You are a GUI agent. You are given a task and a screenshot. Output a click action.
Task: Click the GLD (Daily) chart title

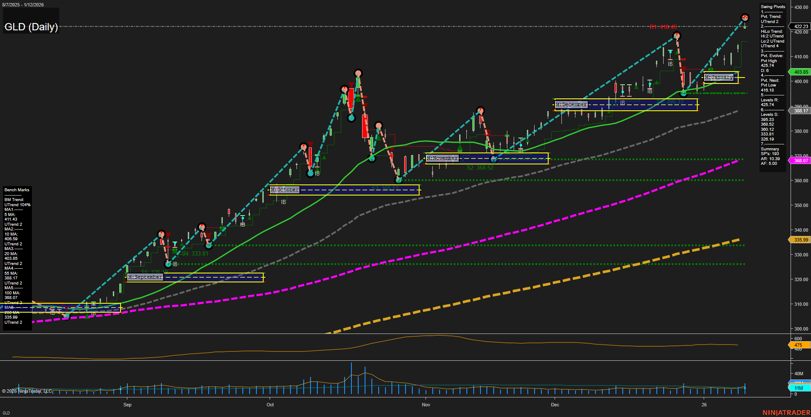(31, 27)
